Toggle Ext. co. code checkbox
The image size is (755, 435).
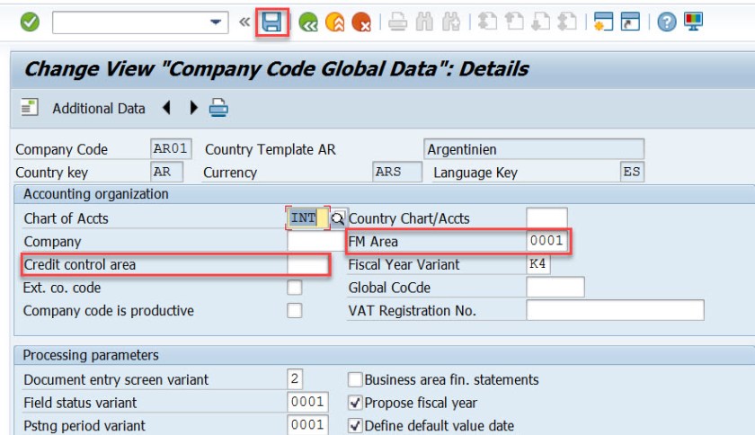(295, 288)
